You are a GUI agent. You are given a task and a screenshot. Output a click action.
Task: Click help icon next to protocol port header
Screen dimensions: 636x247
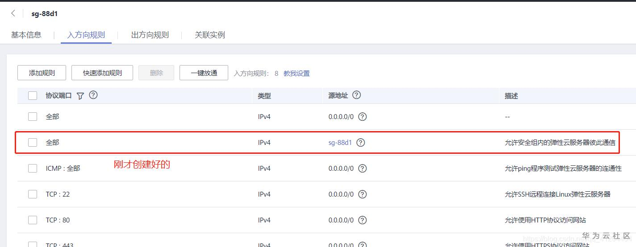pyautogui.click(x=93, y=95)
